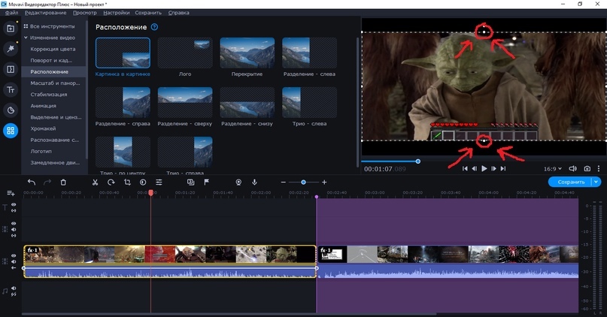607x317 pixels.
Task: Toggle link on overlay track
Action: coord(14,235)
